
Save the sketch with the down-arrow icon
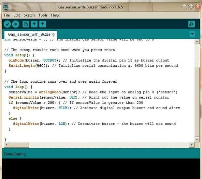[x=42, y=24]
